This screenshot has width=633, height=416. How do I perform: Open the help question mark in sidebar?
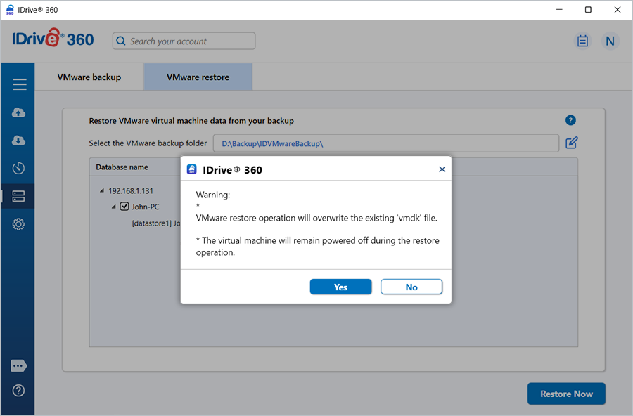tap(19, 391)
